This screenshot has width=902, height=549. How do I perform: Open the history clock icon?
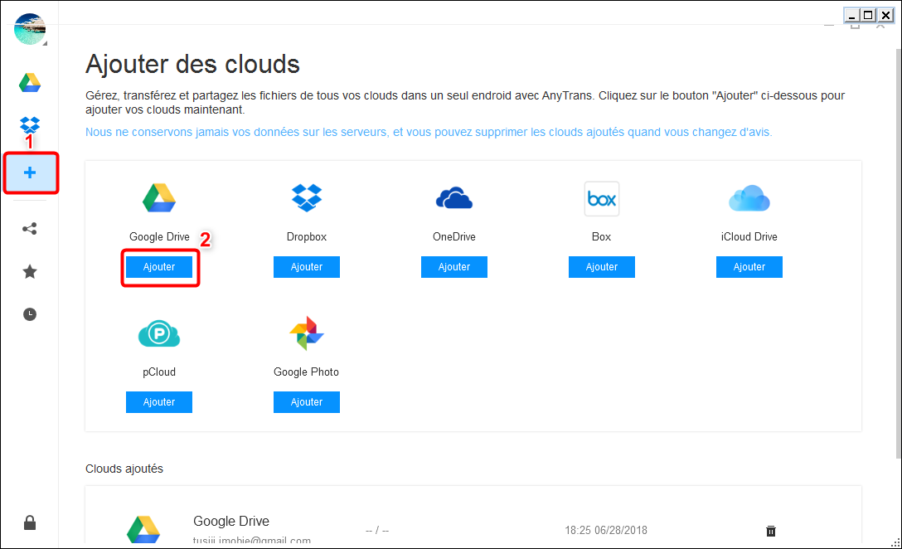coord(30,314)
